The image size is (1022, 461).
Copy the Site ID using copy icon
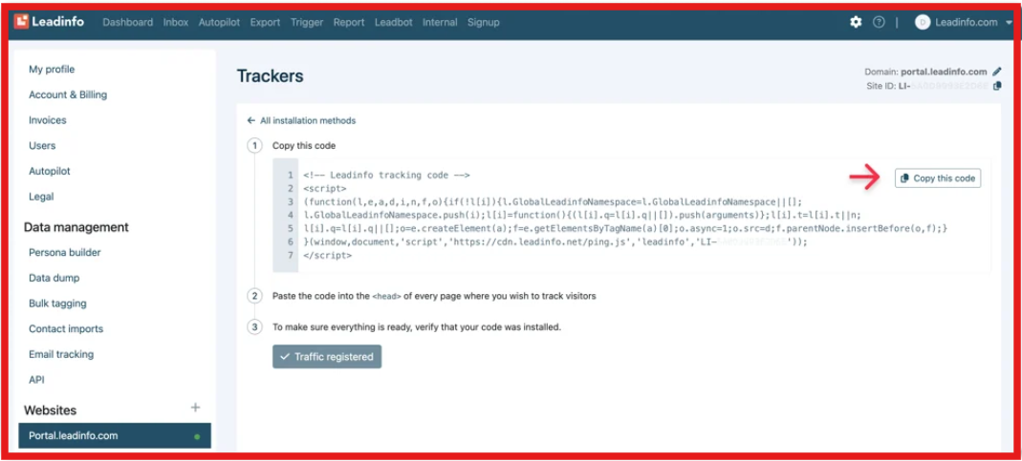[996, 86]
